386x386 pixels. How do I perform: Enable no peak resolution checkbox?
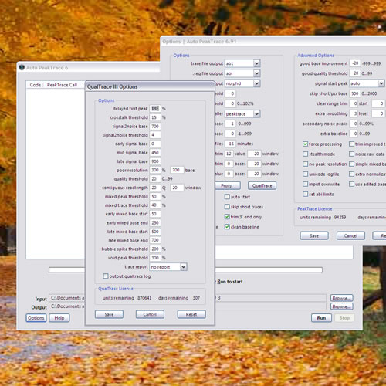pos(305,164)
